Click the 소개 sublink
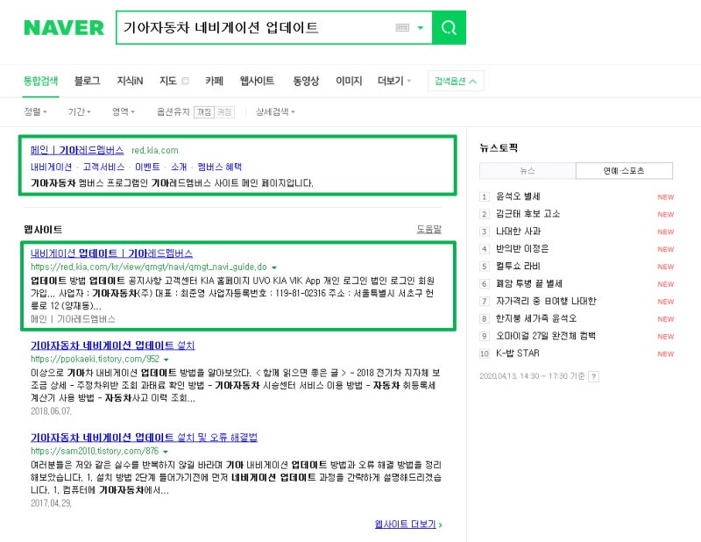The width and height of the screenshot is (701, 542). pos(179,167)
